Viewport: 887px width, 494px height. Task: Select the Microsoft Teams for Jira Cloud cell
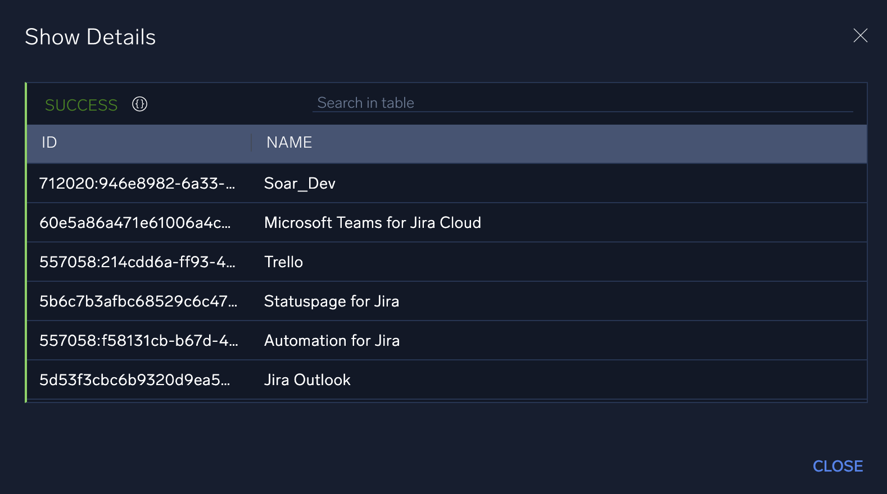pos(372,223)
